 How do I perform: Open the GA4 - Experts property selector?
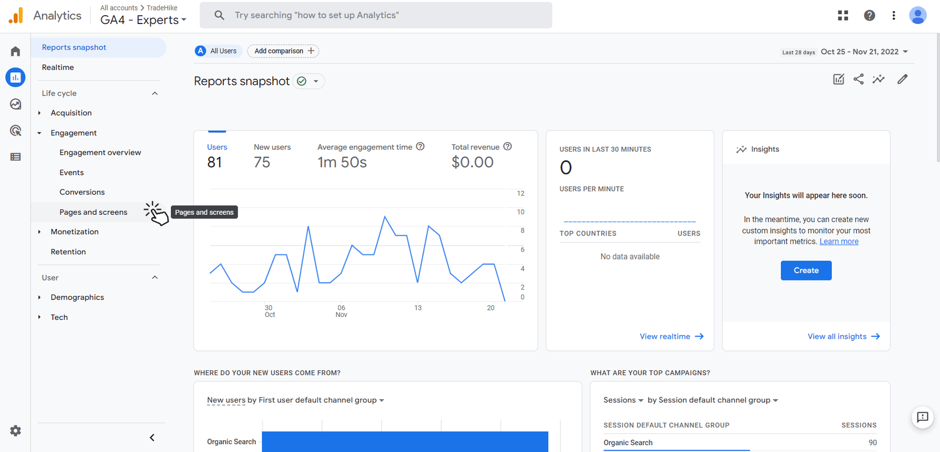(143, 20)
